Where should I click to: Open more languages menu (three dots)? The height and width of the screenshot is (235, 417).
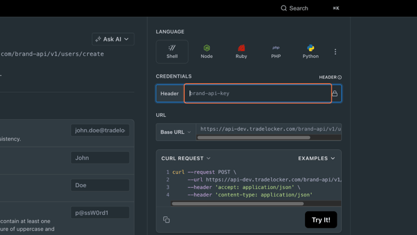335,52
